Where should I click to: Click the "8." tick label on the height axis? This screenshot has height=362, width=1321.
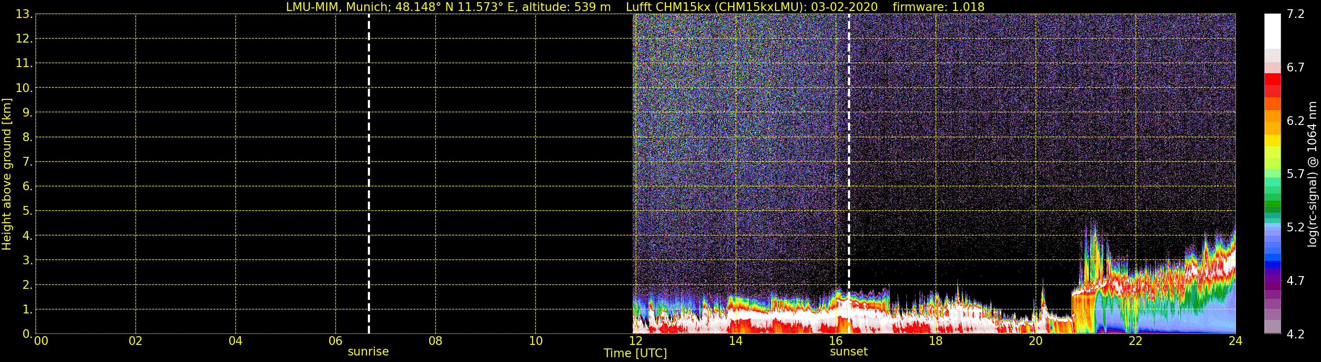tap(27, 138)
